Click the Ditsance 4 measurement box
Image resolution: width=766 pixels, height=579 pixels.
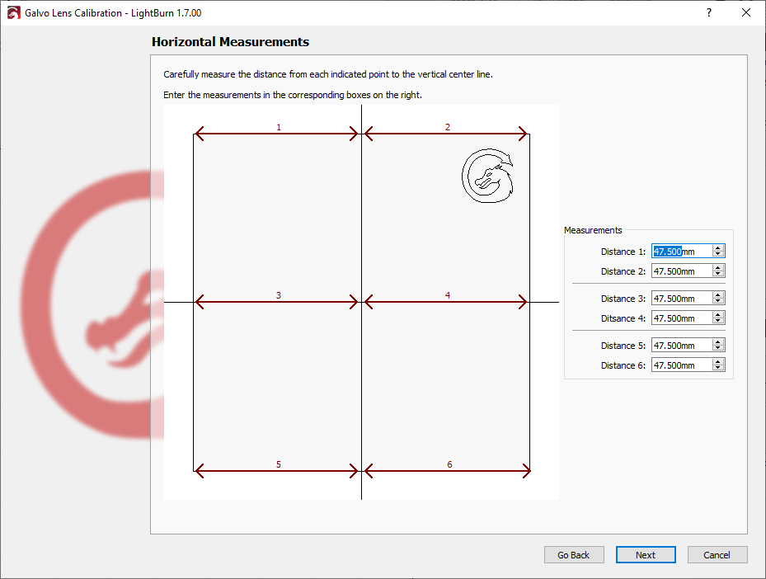681,318
